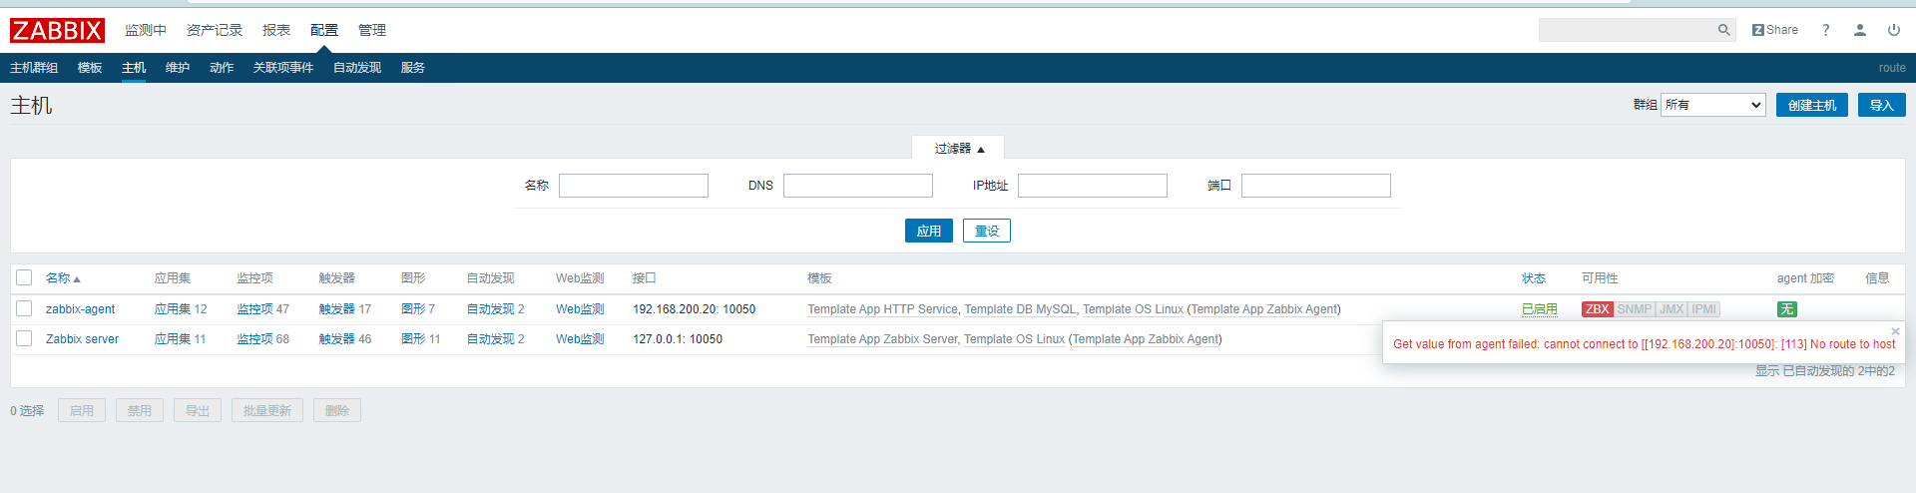Image resolution: width=1916 pixels, height=493 pixels.
Task: Open Template DB MySQL link
Action: (x=1020, y=309)
